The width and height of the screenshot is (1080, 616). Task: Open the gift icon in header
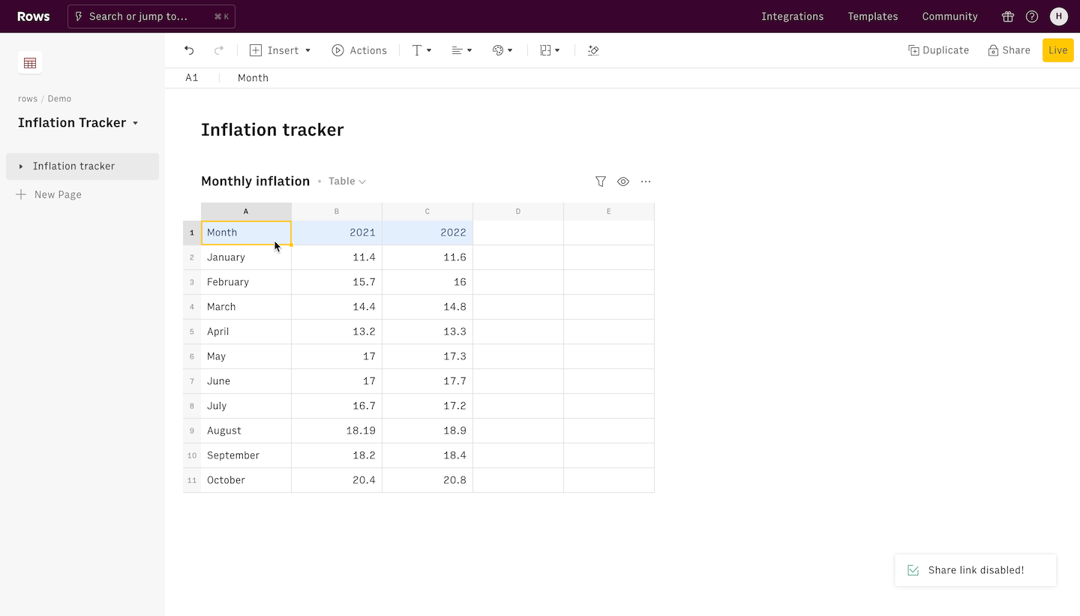tap(1008, 17)
